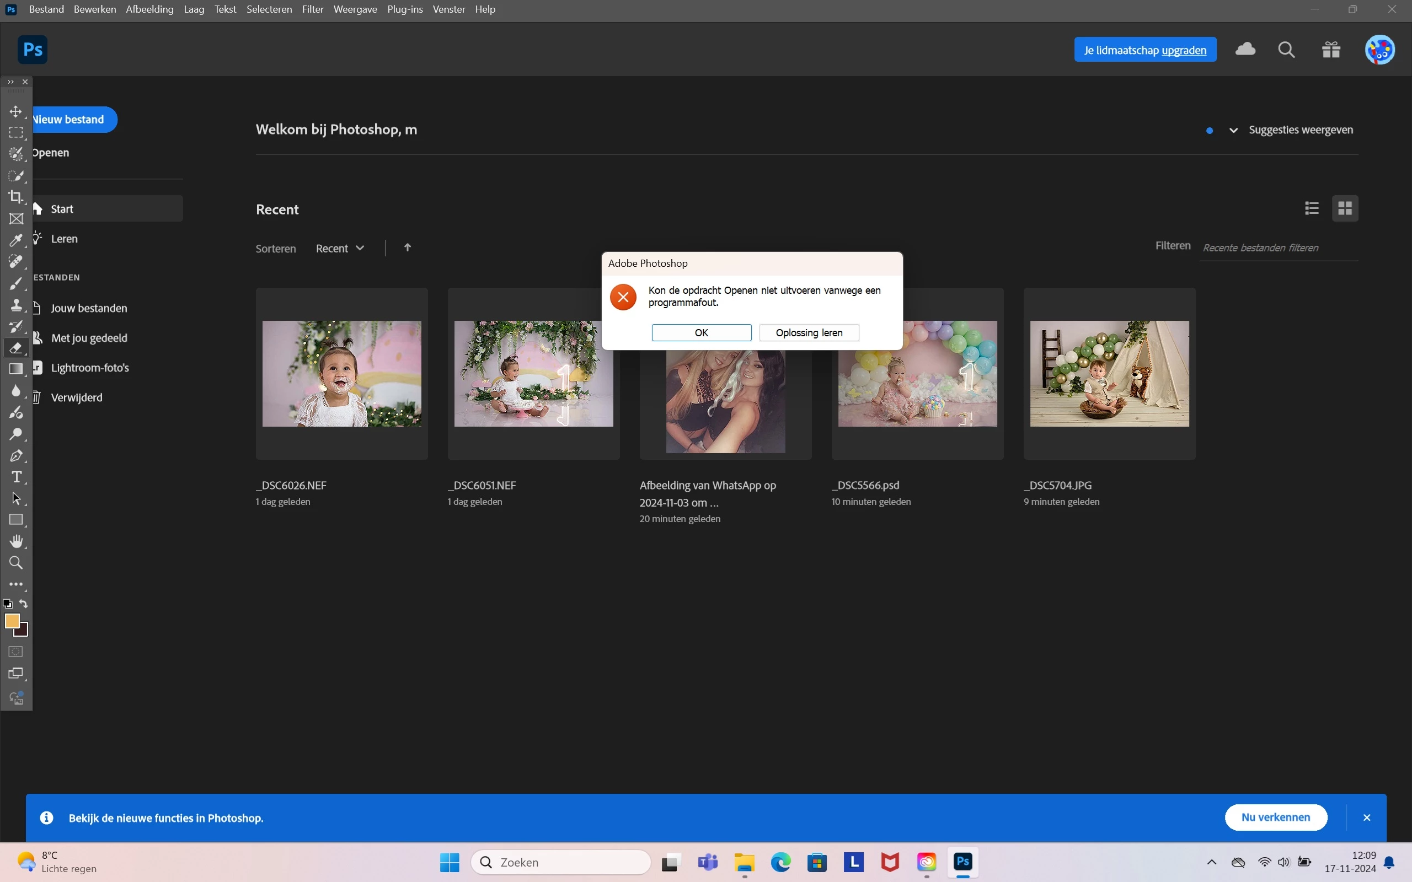This screenshot has height=882, width=1412.
Task: Swap foreground and background colors
Action: 23,604
